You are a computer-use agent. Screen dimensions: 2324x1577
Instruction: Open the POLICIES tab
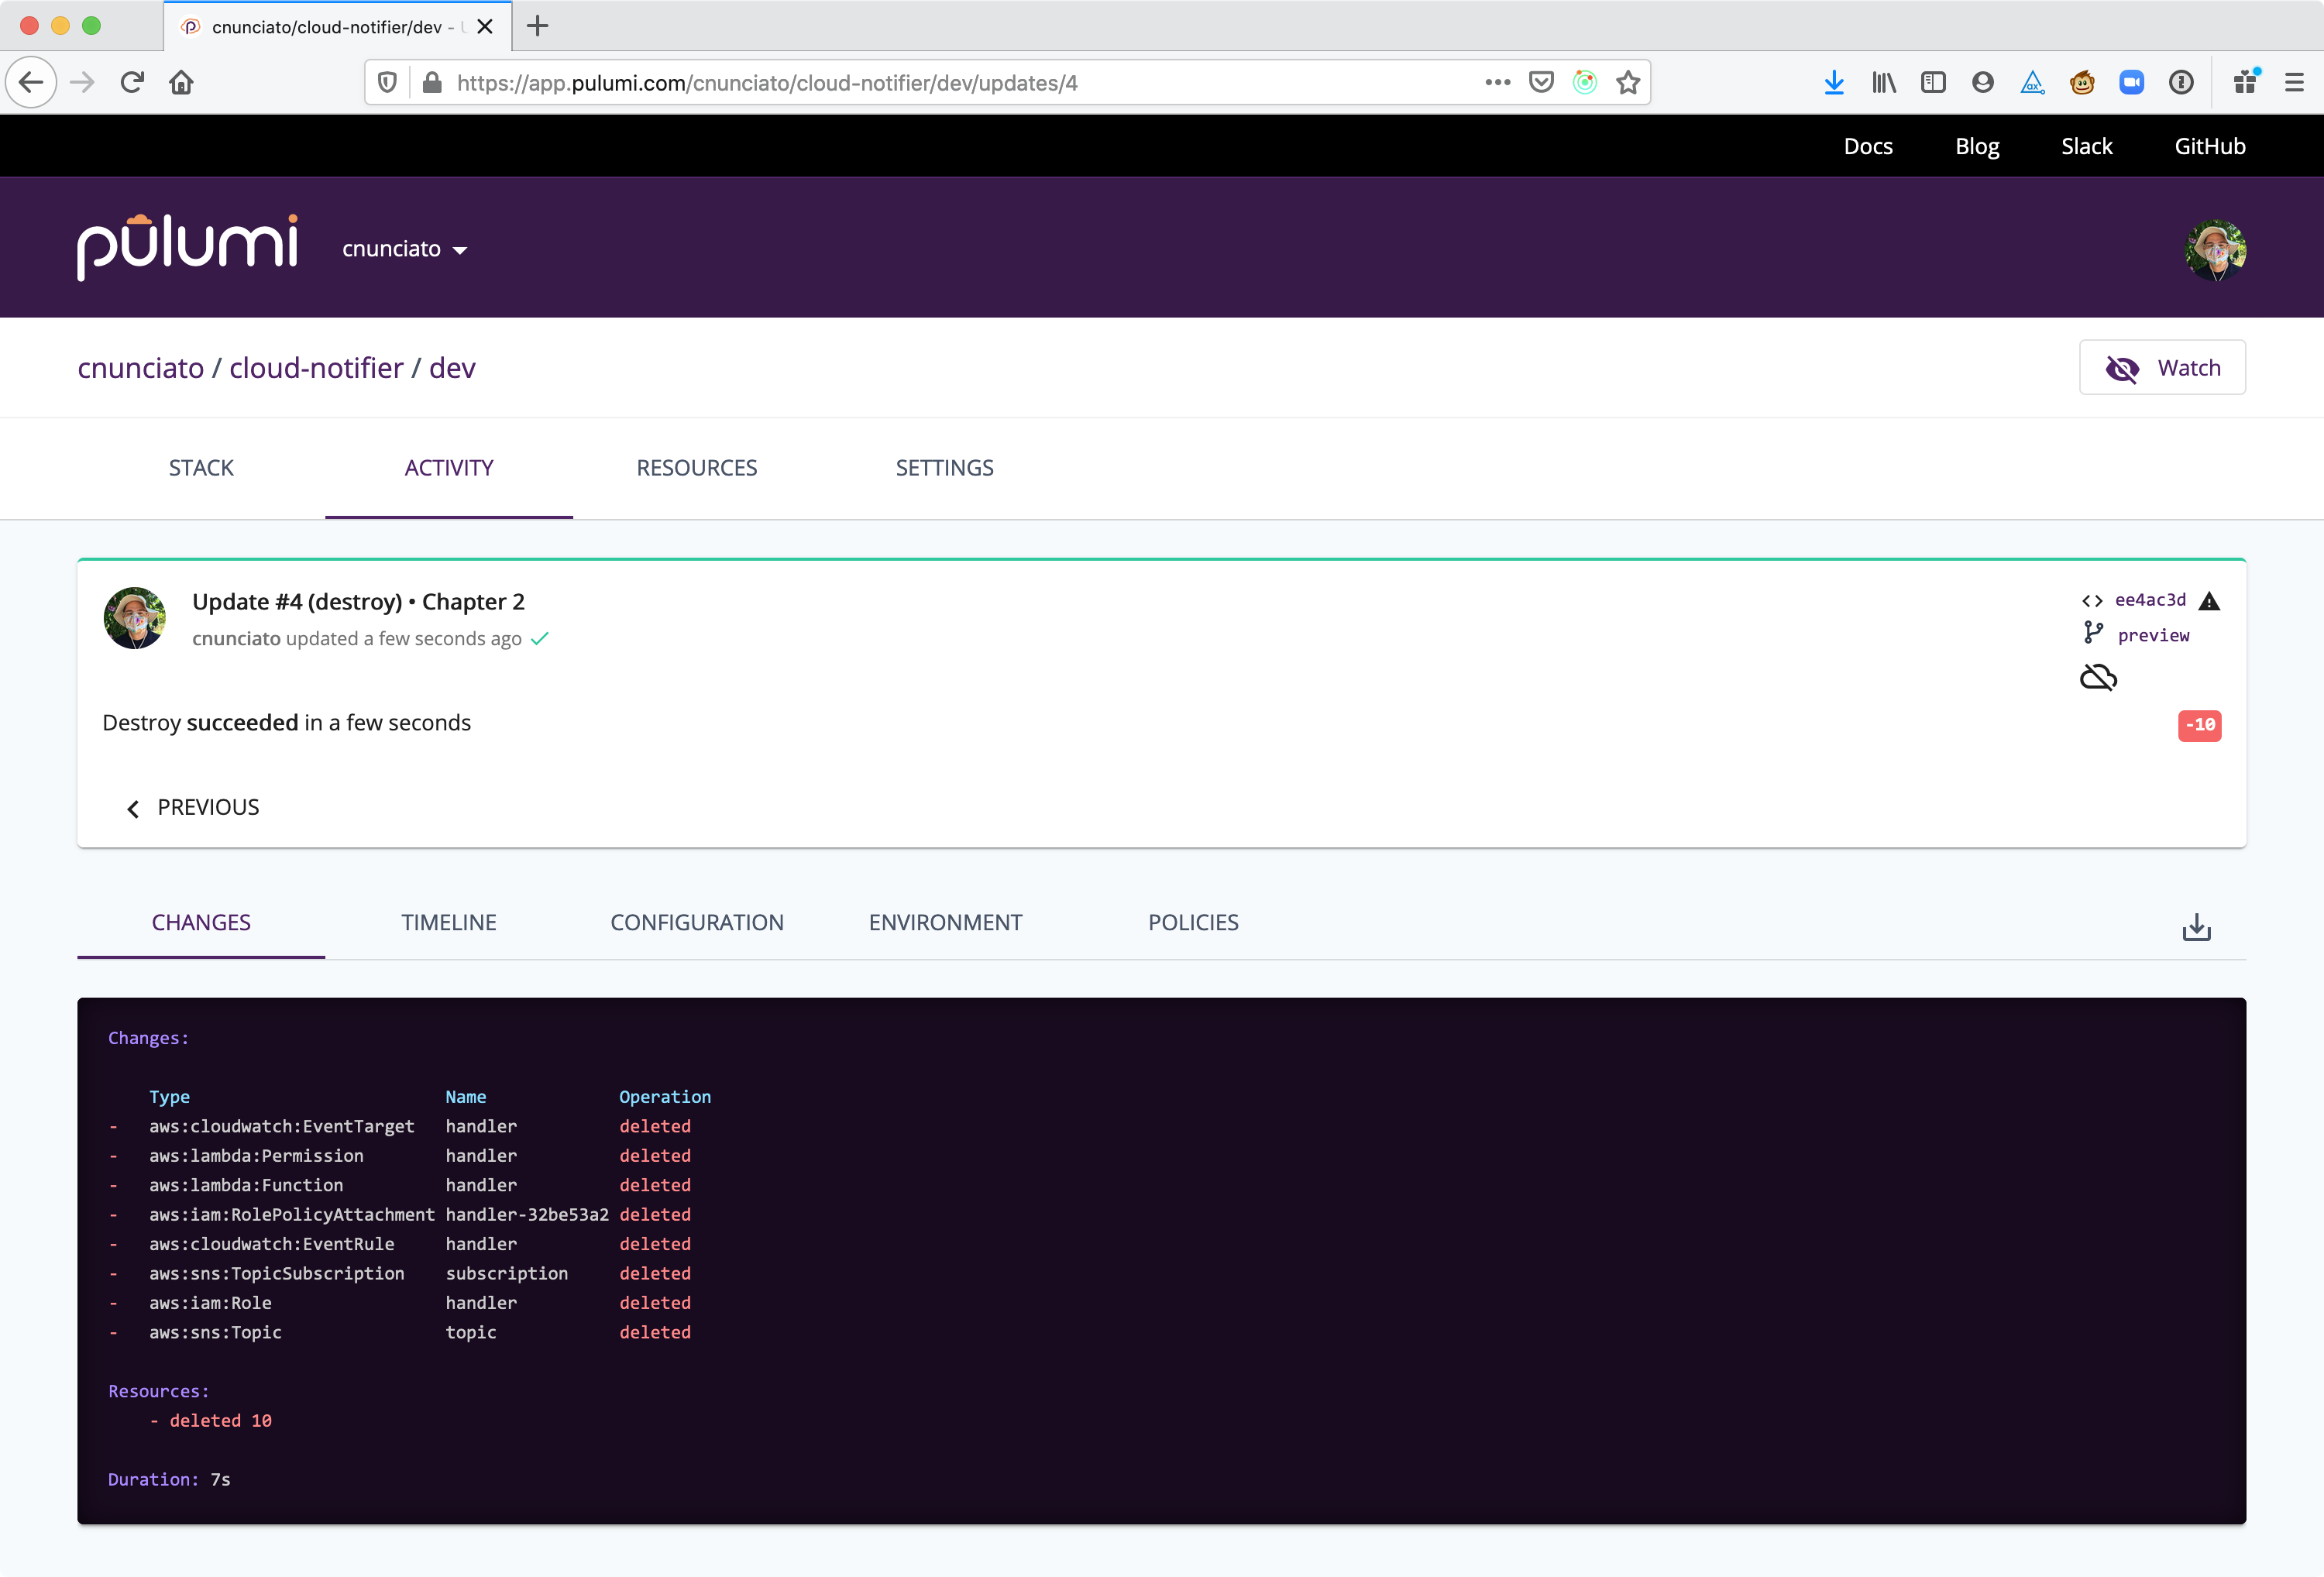[1193, 922]
